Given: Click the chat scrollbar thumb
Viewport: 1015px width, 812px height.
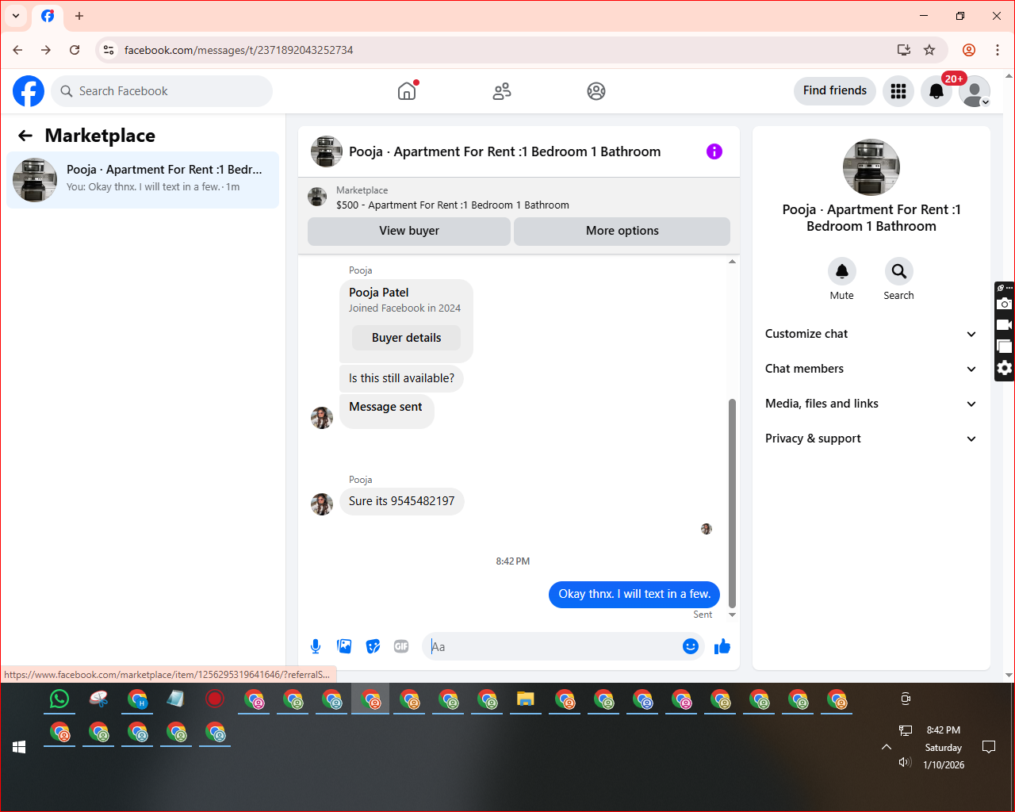Looking at the screenshot, I should [732, 504].
